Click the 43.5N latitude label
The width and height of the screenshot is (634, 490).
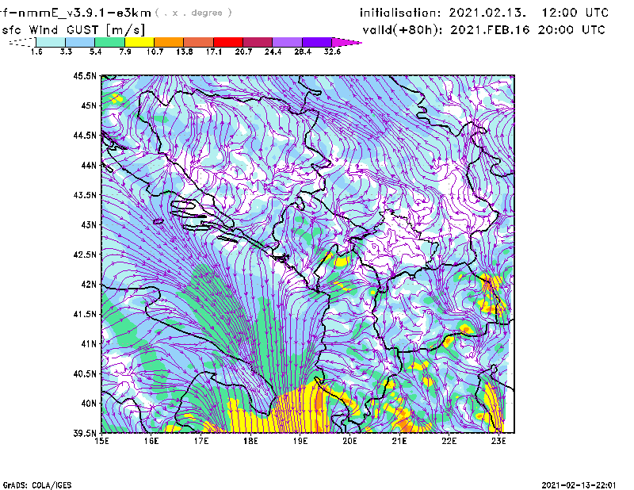point(85,195)
